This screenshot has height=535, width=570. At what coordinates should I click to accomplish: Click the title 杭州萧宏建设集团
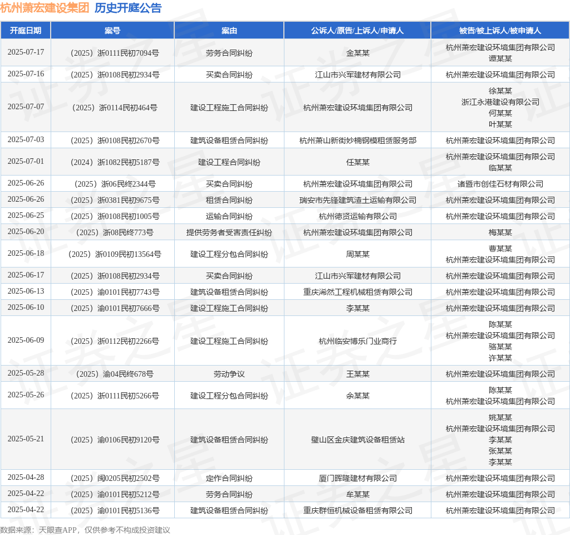point(45,8)
